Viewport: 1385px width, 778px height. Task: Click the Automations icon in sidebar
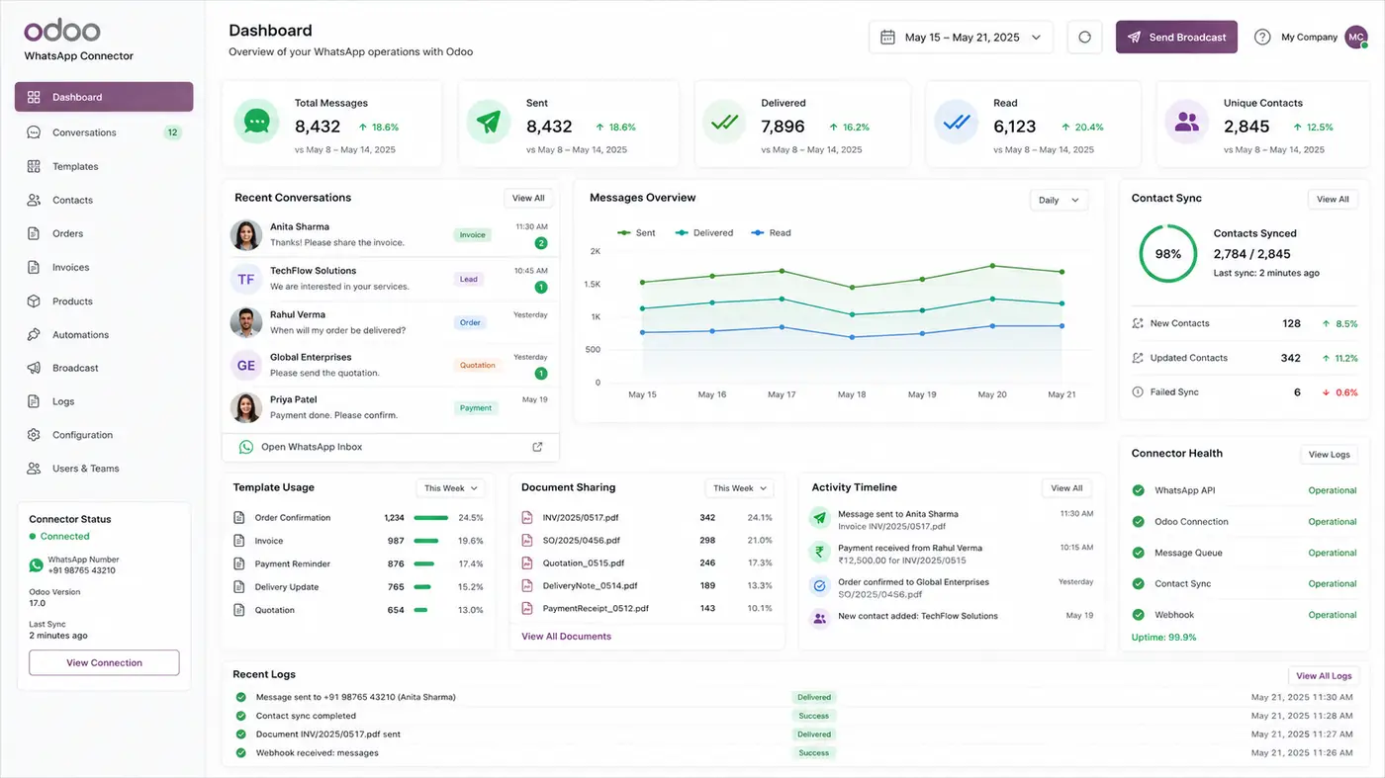(x=34, y=334)
